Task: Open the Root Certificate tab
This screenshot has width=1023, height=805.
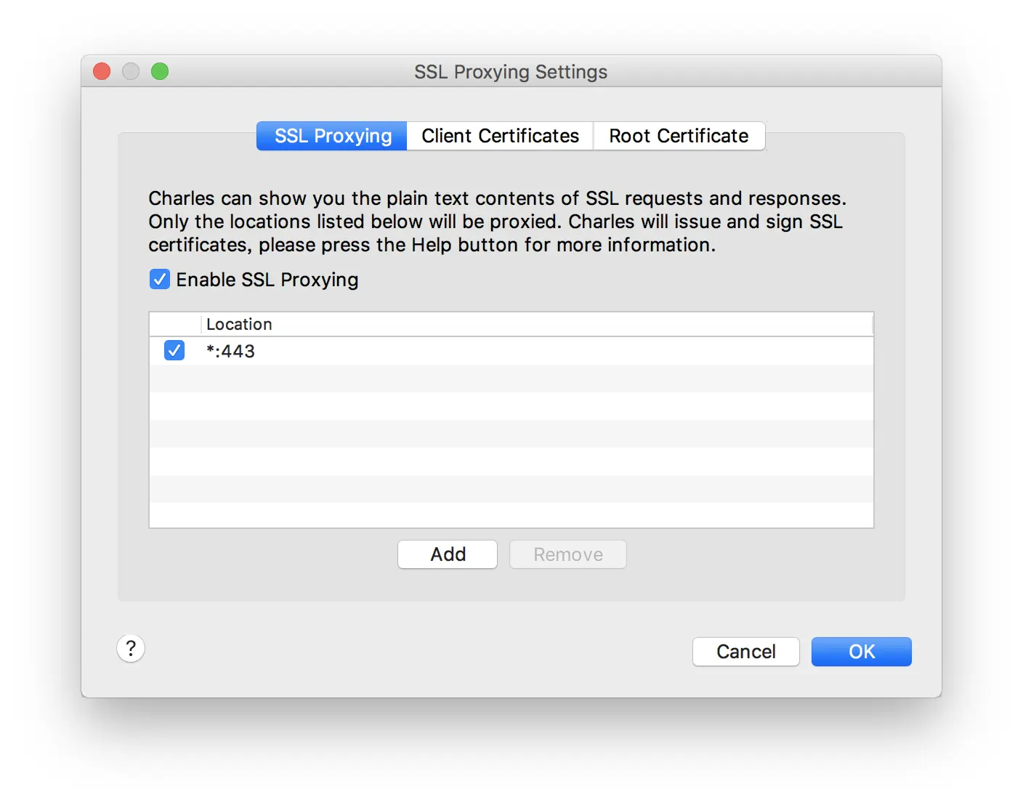Action: [x=679, y=136]
